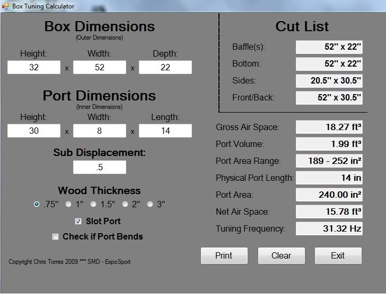Click the Baffle(s) label in Cut List
The height and width of the screenshot is (294, 386).
point(249,47)
